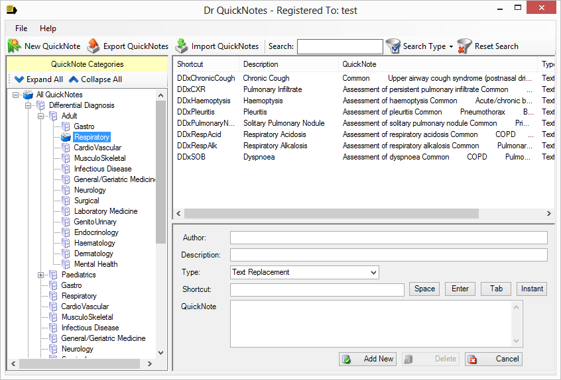The width and height of the screenshot is (561, 380).
Task: Click the Adult category book icon
Action: coord(53,116)
